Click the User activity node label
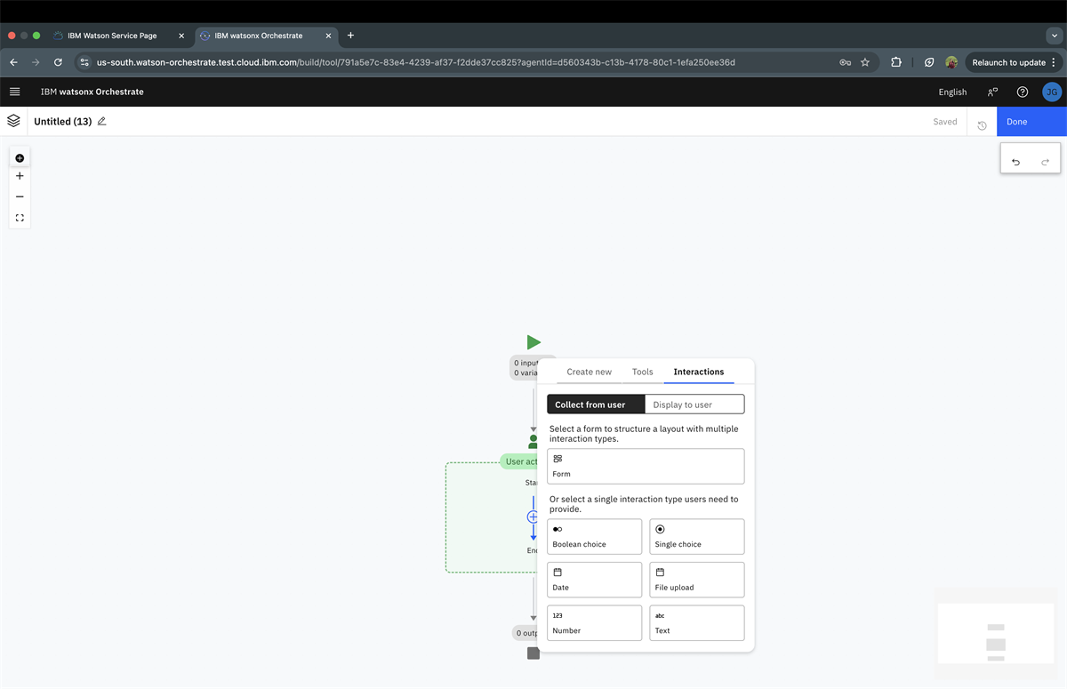This screenshot has height=689, width=1067. 521,461
